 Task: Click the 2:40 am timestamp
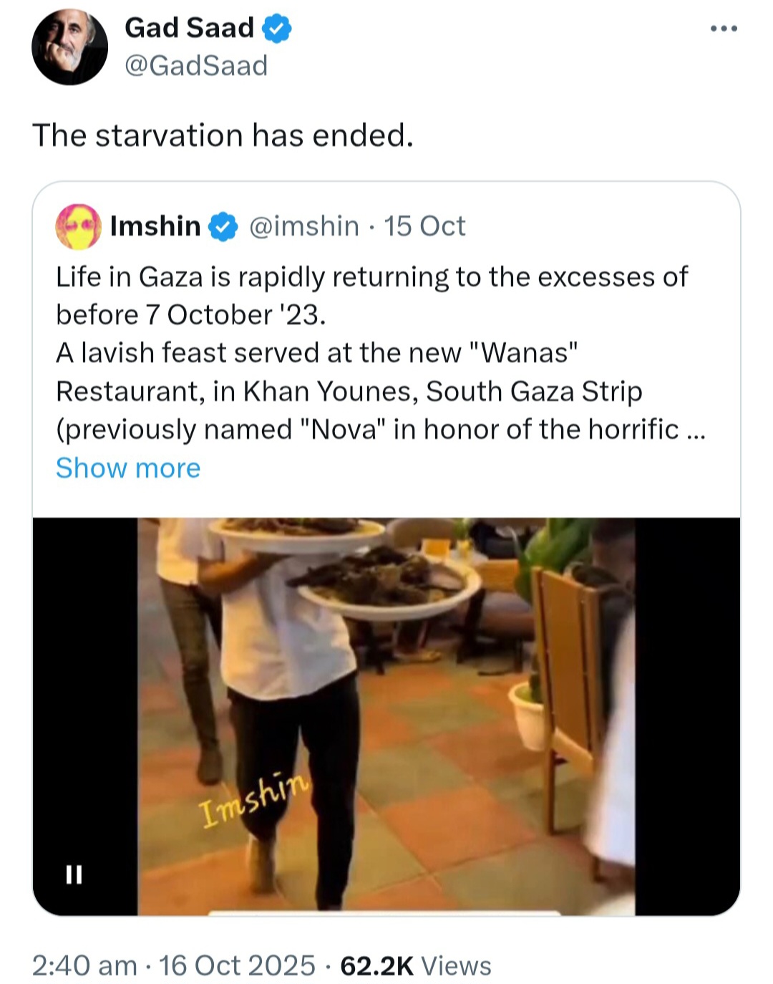coord(84,965)
